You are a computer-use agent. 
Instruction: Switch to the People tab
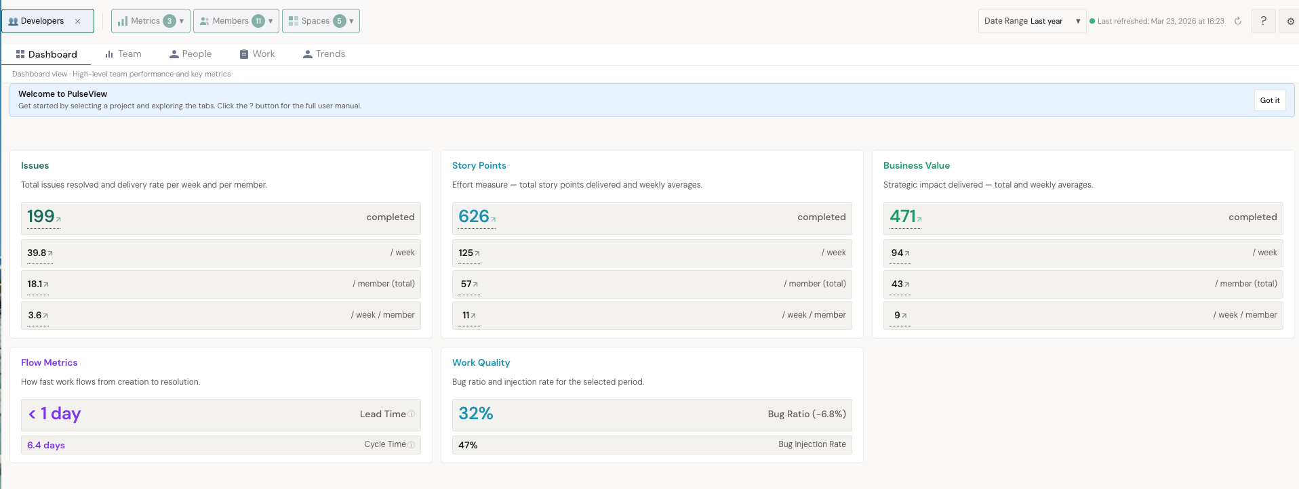pos(191,54)
